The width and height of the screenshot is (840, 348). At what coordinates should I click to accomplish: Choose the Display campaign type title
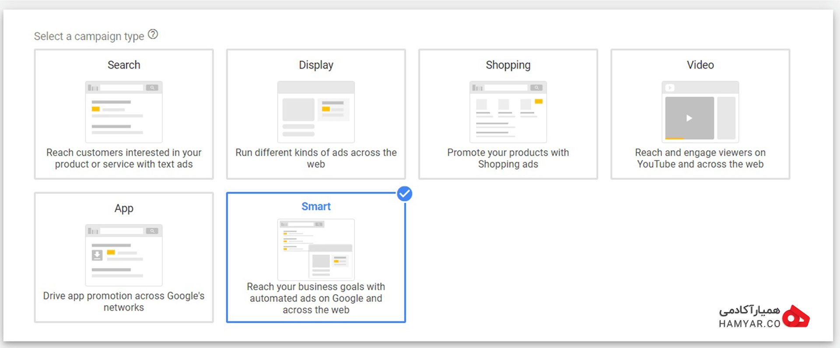tap(316, 65)
